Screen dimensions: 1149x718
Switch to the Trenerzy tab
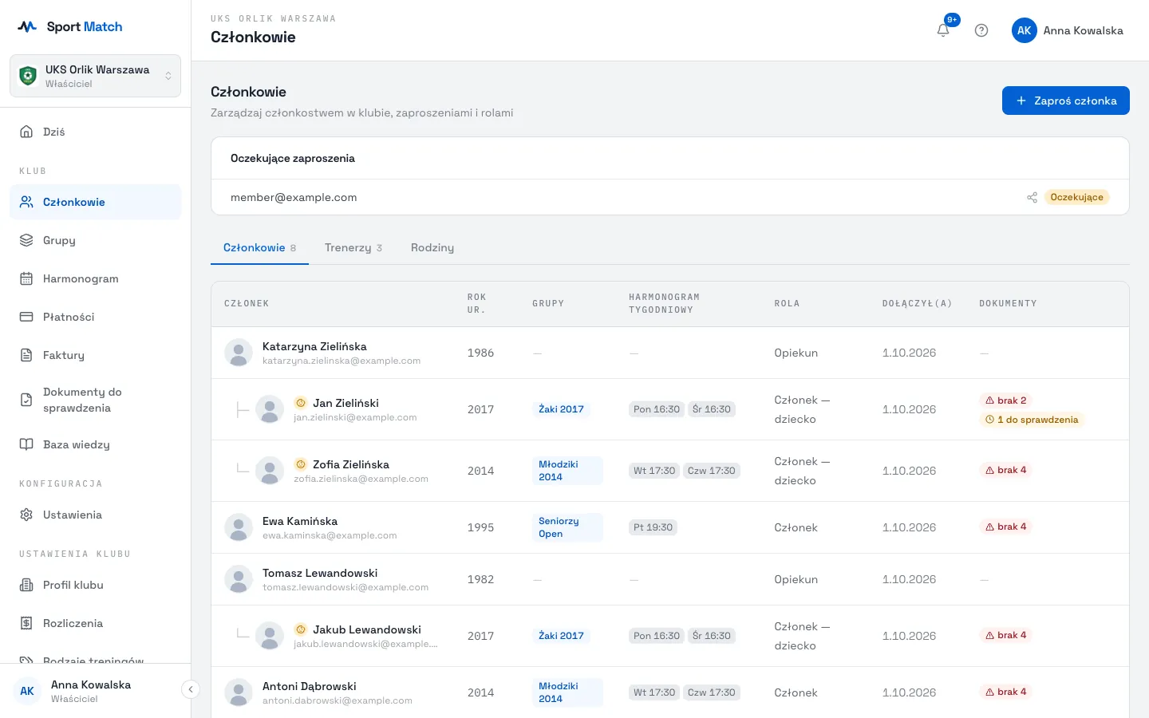[353, 247]
